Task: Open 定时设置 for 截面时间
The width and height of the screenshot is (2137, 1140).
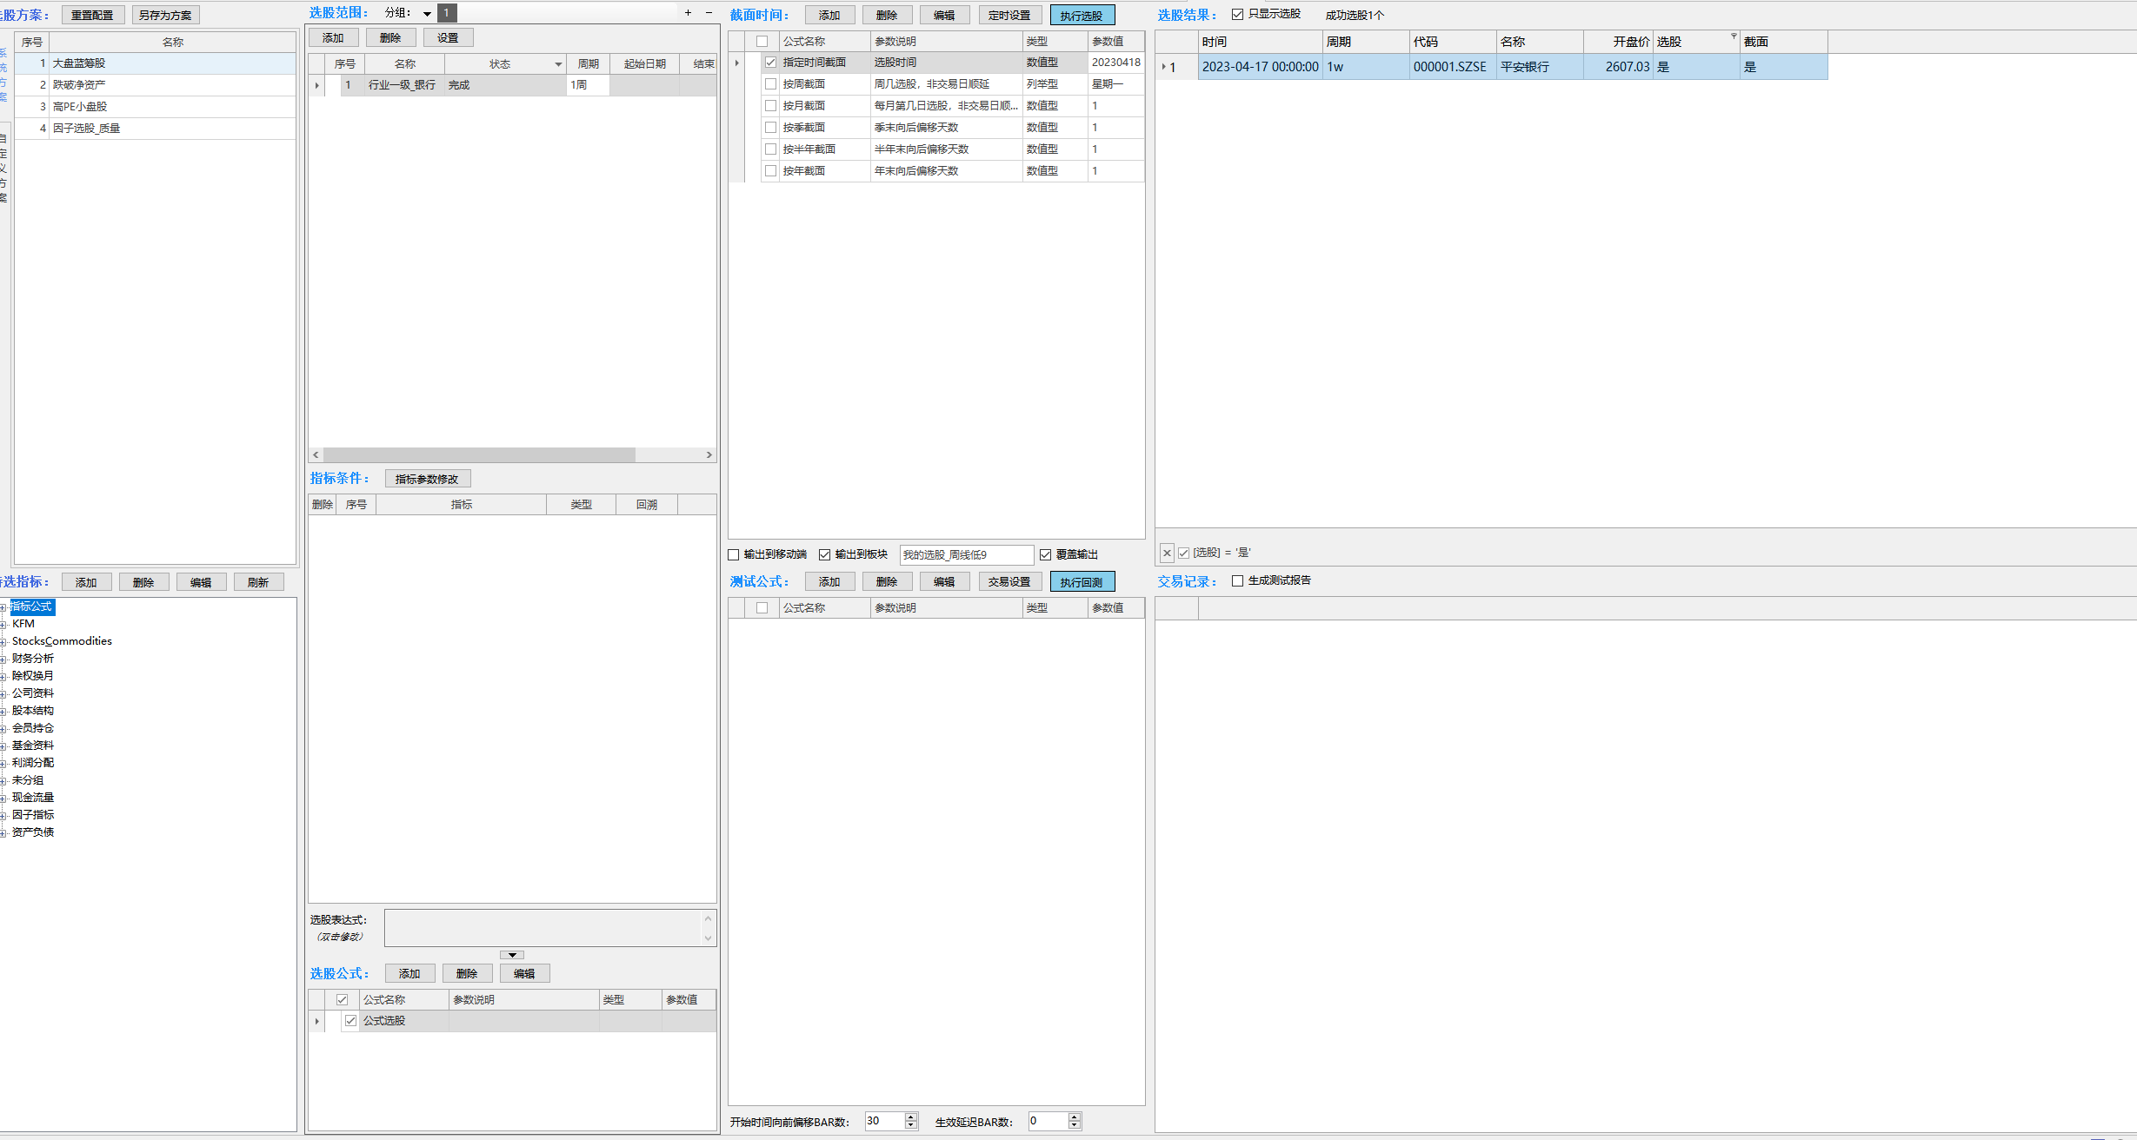Action: click(1009, 15)
